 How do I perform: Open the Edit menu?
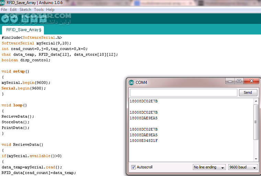(x=13, y=10)
